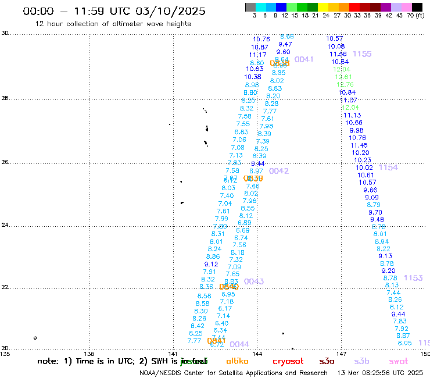The width and height of the screenshot is (430, 378).
Task: Click the title '00:00 – 11:59 UTC 03/10/2025'
Action: pos(114,11)
